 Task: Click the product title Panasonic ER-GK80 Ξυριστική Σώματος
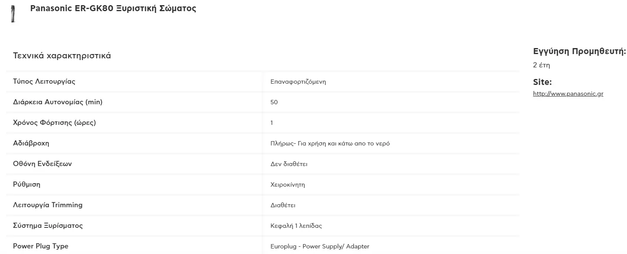tap(113, 9)
